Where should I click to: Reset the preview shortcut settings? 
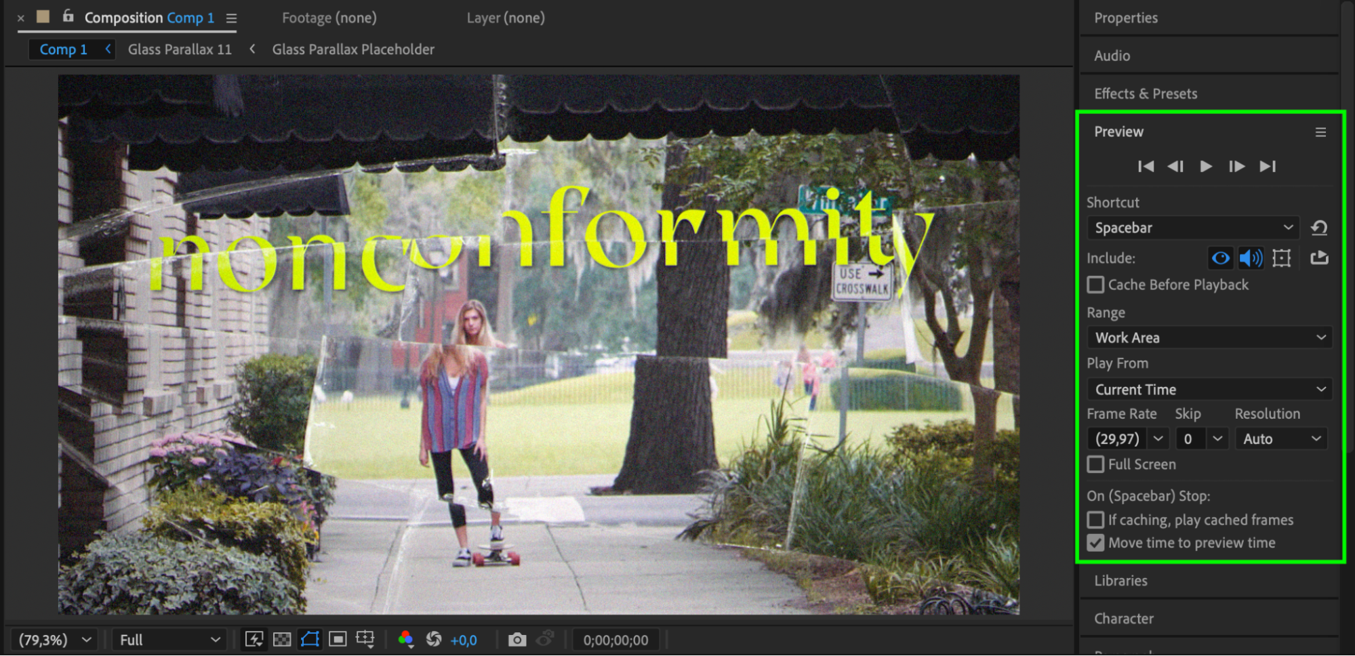click(x=1318, y=228)
